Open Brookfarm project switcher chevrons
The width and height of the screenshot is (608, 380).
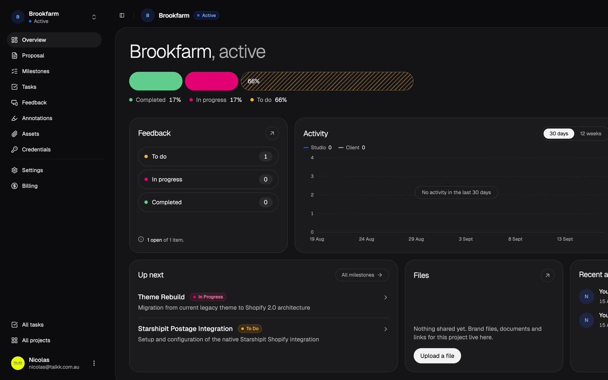tap(94, 17)
